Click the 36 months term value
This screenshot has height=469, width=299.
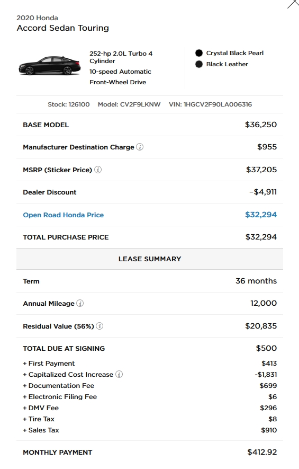pos(256,281)
